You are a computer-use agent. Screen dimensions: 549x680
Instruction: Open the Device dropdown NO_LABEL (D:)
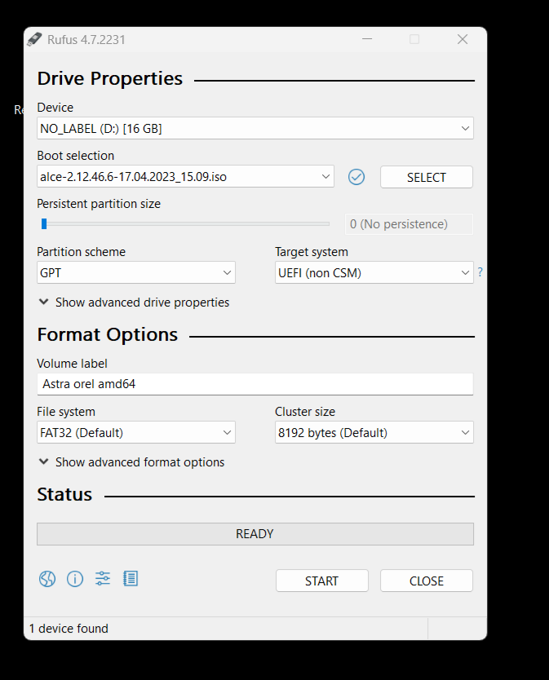click(255, 128)
